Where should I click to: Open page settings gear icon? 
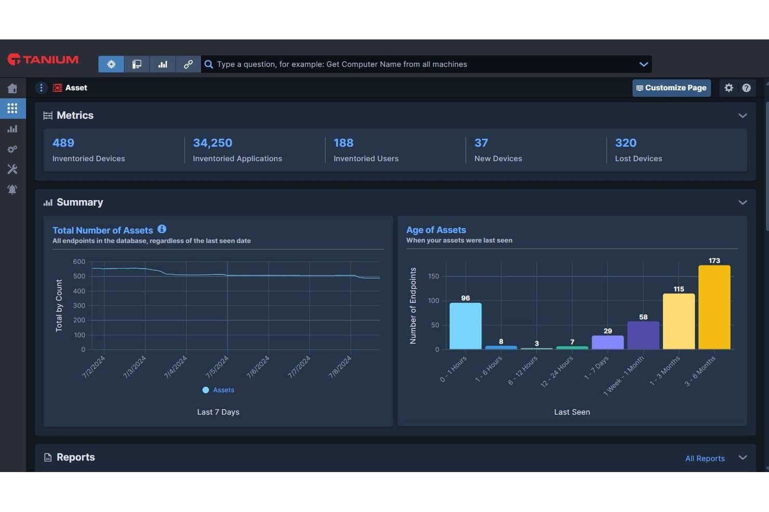(x=729, y=88)
